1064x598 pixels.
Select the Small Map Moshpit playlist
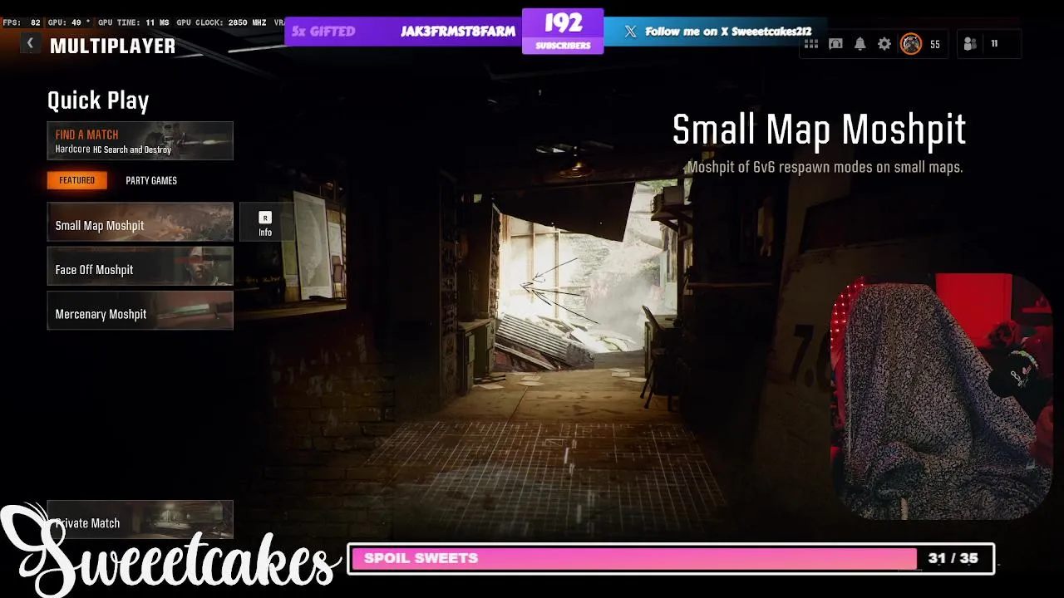(x=140, y=222)
